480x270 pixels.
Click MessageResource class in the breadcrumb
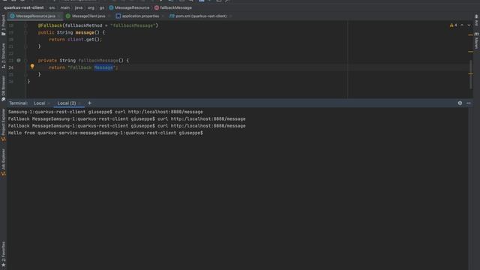(129, 7)
